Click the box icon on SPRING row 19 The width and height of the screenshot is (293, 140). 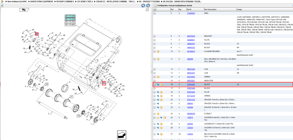coord(161,96)
